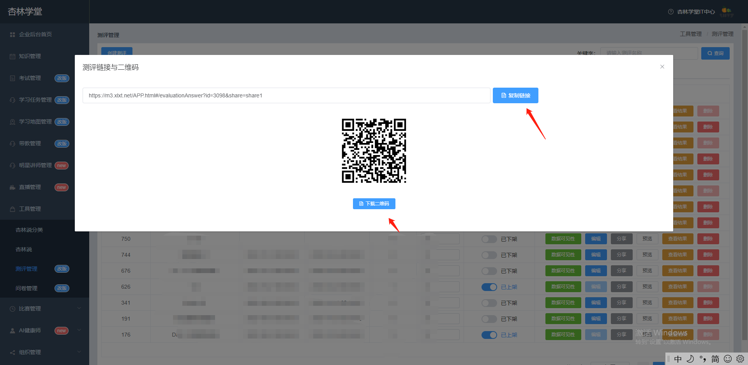Image resolution: width=748 pixels, height=365 pixels.
Task: Close the 测评链接与二维码 dialog
Action: pos(662,67)
